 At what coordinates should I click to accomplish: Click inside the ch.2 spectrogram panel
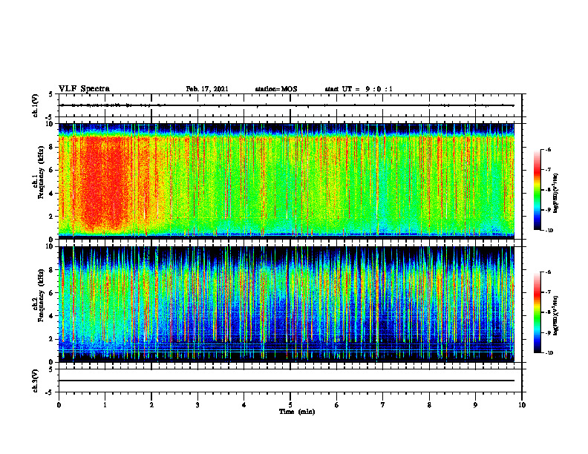[x=287, y=304]
